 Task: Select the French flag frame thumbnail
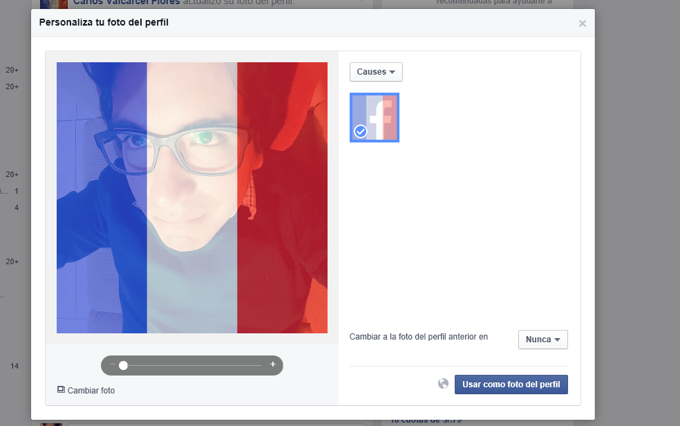tap(375, 118)
